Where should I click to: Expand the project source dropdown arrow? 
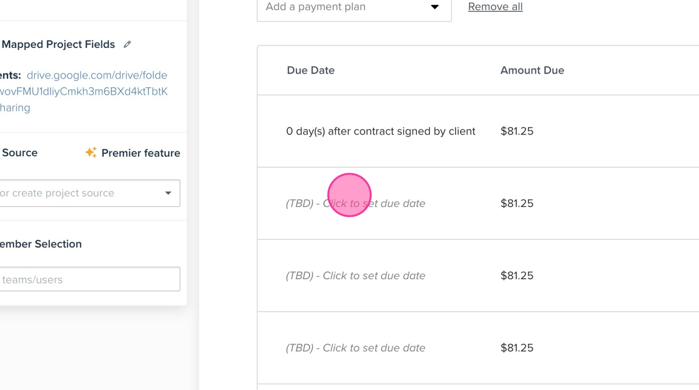(x=168, y=193)
